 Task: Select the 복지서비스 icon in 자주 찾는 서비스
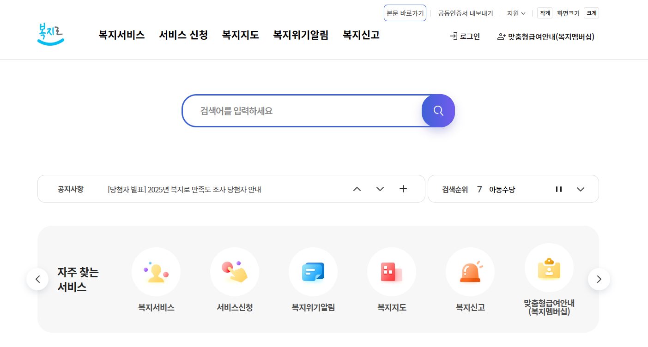[156, 272]
